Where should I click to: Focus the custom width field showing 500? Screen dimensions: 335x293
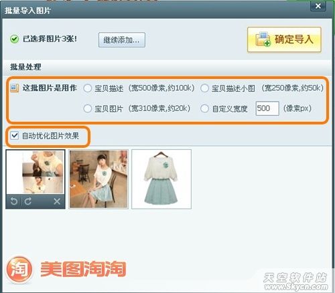267,108
